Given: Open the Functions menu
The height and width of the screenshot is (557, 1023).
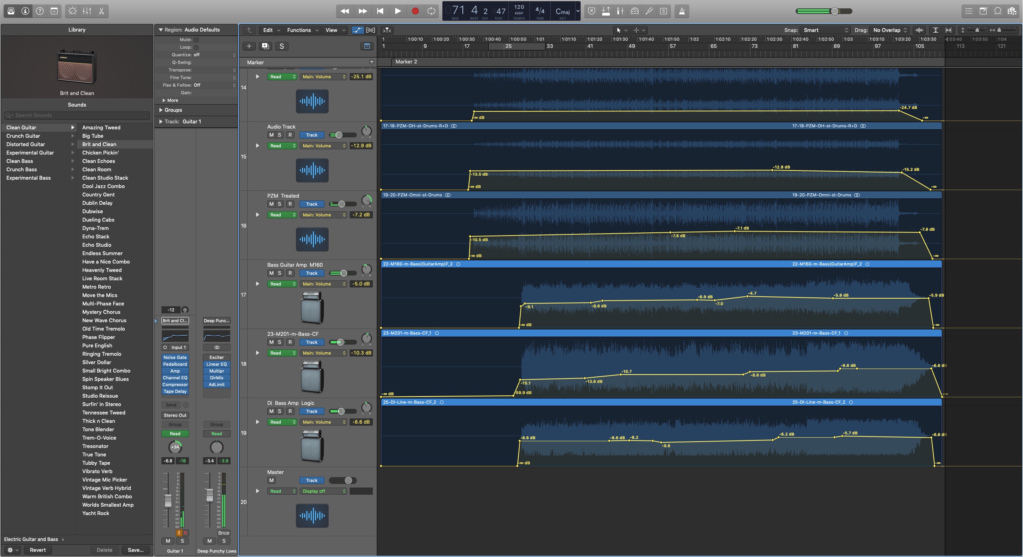Looking at the screenshot, I should [x=303, y=30].
